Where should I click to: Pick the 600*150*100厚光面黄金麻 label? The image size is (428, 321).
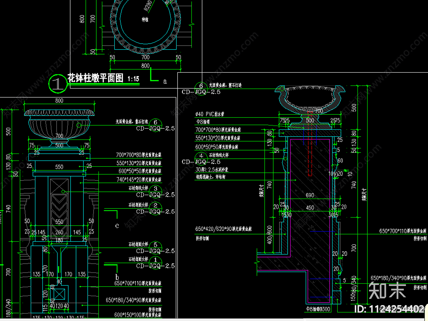point(138,315)
